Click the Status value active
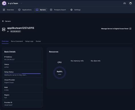 [7, 67]
